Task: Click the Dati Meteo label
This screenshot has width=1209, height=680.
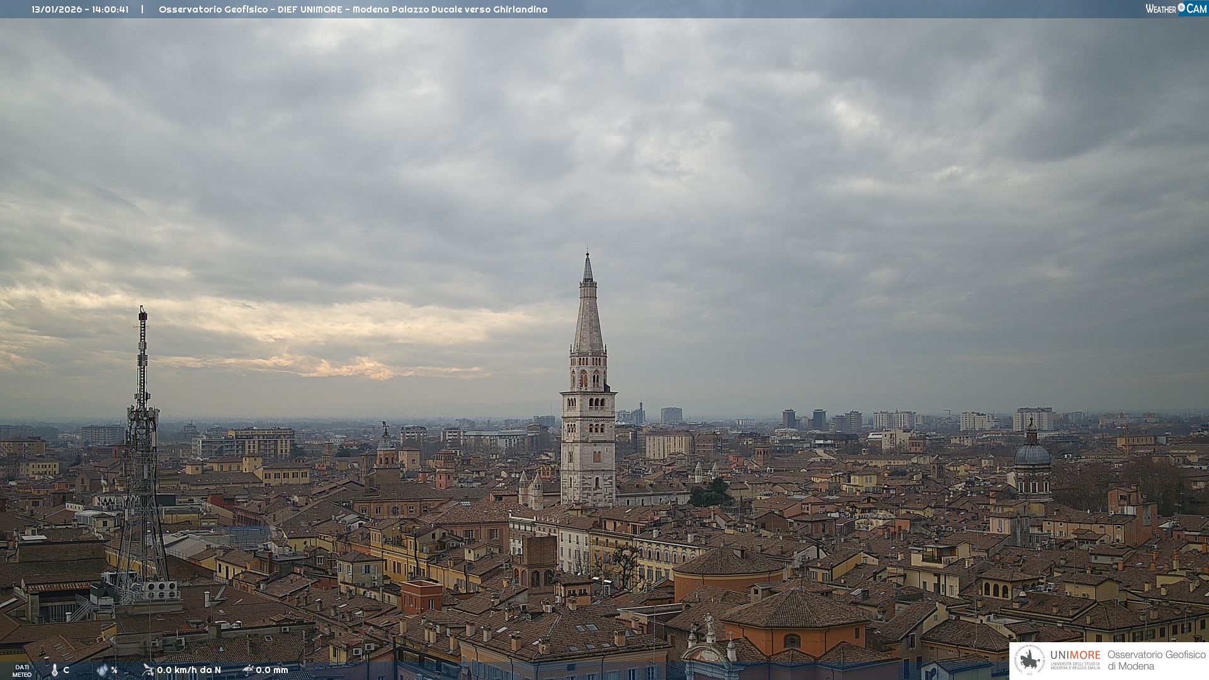Action: click(x=22, y=671)
